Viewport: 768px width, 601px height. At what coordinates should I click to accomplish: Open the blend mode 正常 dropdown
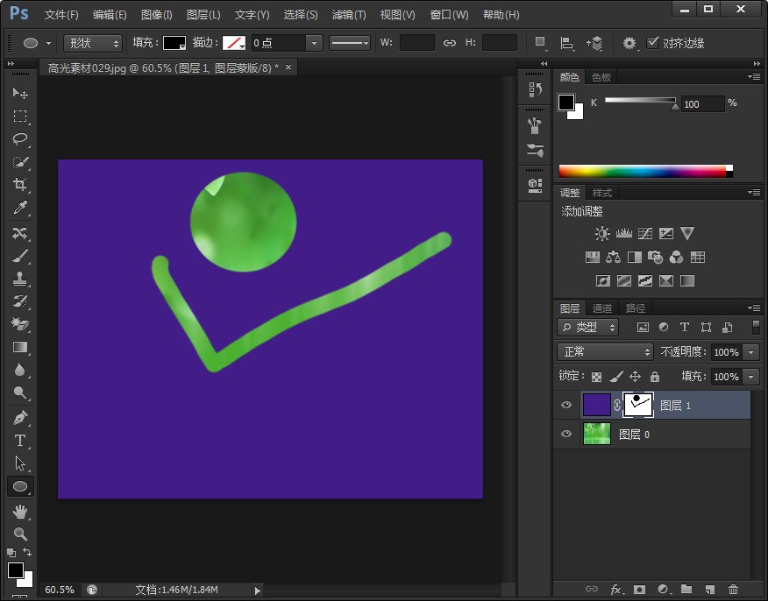pos(605,351)
